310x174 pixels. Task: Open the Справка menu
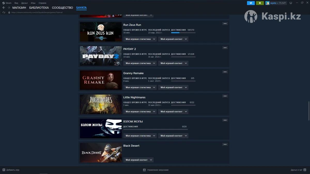(x=42, y=3)
